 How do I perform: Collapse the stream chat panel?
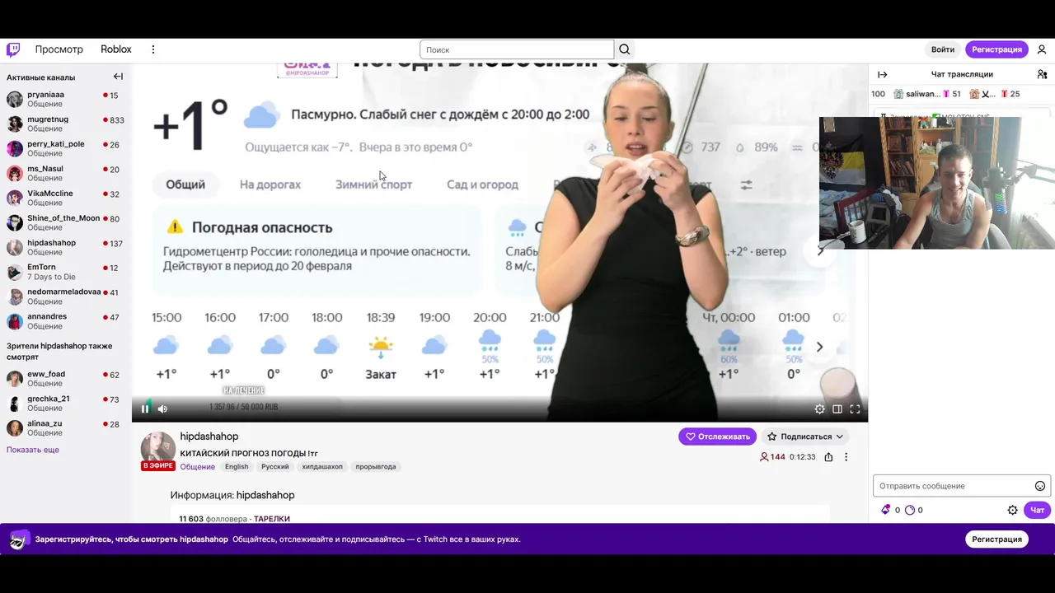click(883, 74)
